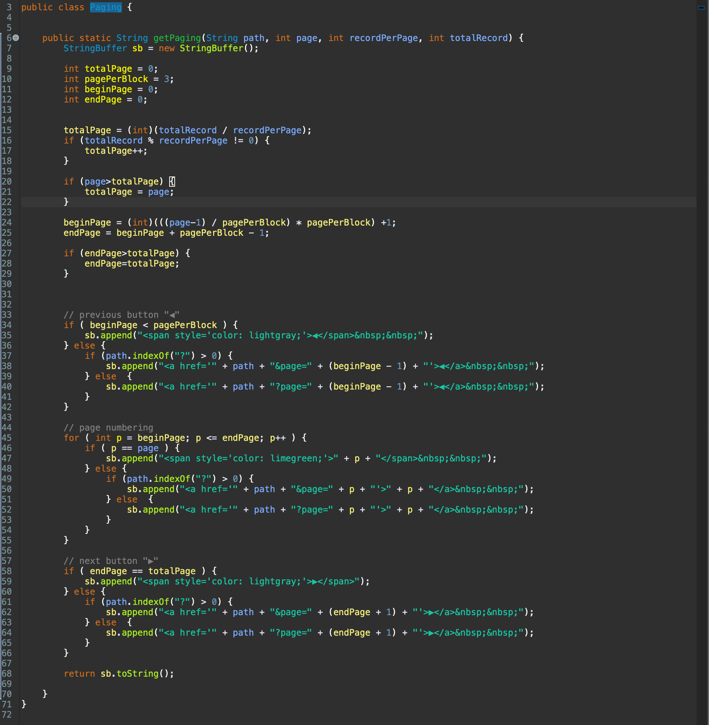Viewport: 709px width, 725px height.
Task: Click line number 45 in the gutter
Action: click(7, 438)
